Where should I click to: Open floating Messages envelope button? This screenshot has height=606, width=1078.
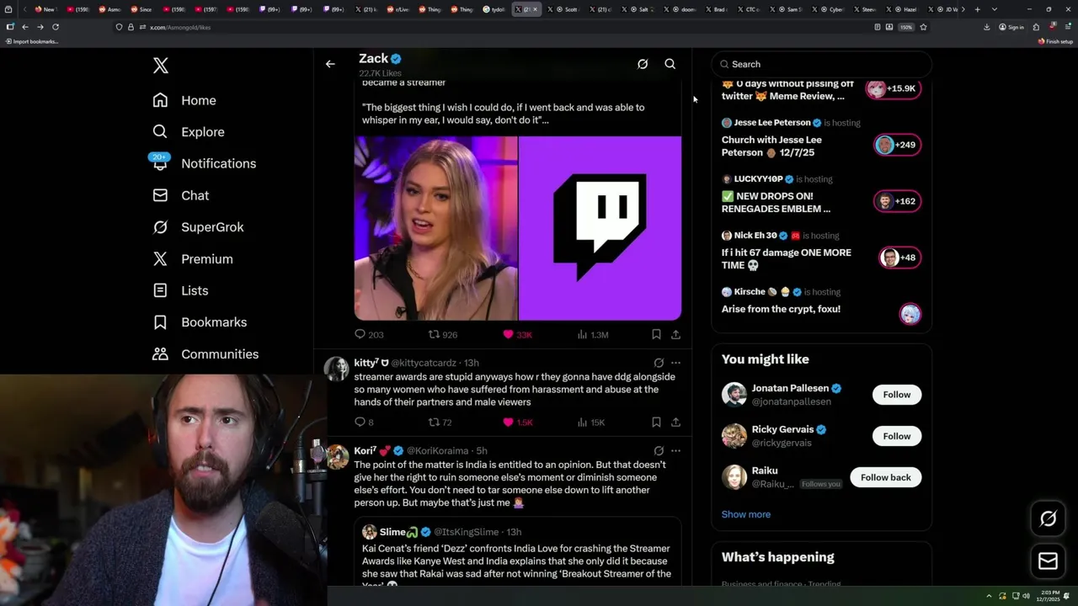1048,561
